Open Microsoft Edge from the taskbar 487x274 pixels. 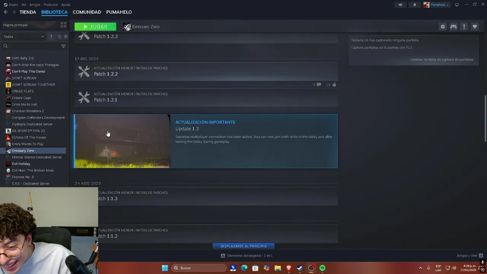tap(244, 268)
